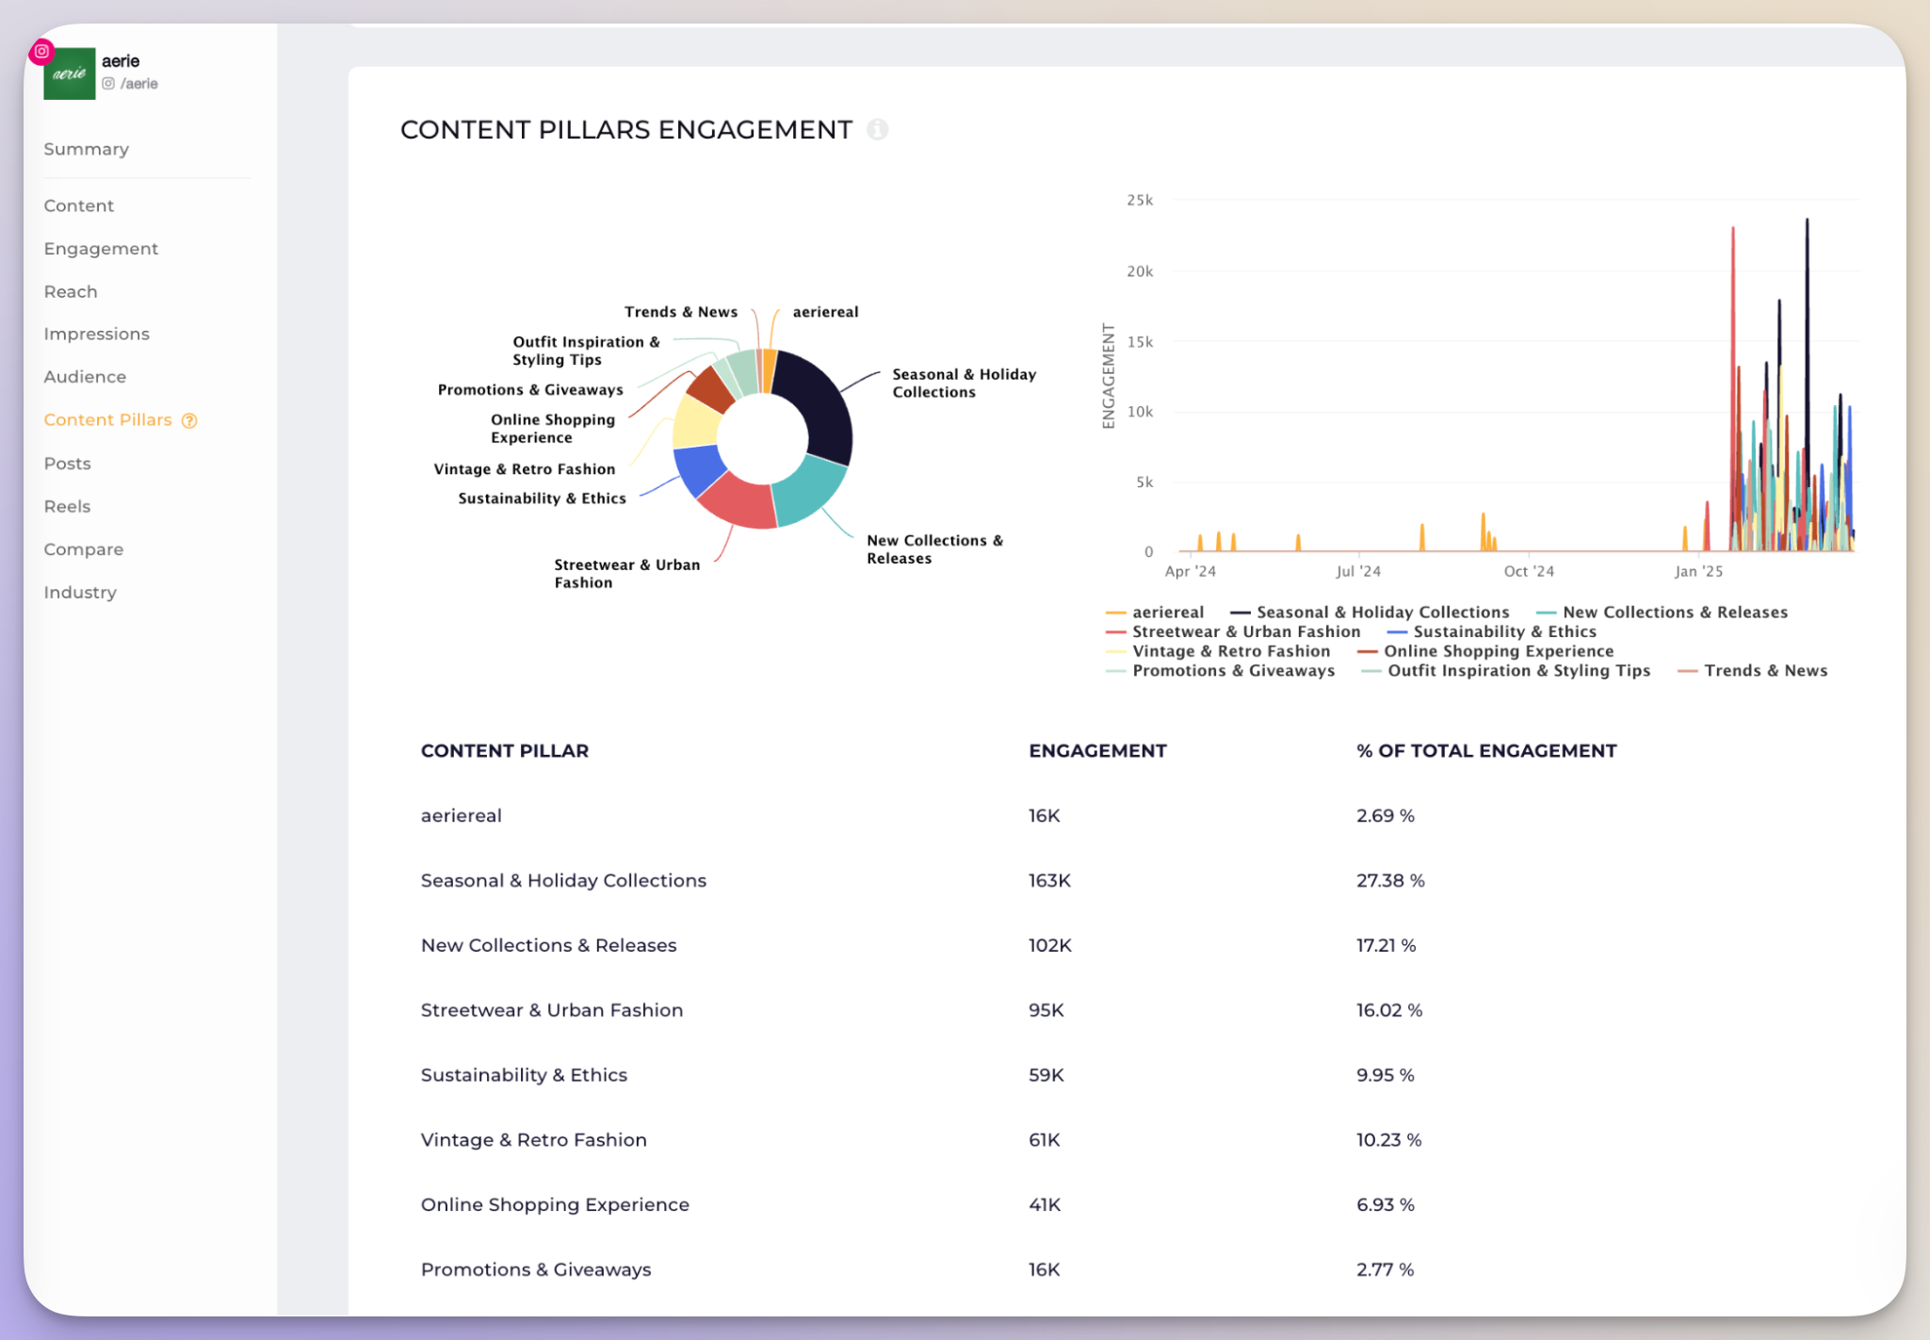The image size is (1930, 1340).
Task: Click the 'Seasonal & Holiday Collections' donut label
Action: (x=964, y=384)
